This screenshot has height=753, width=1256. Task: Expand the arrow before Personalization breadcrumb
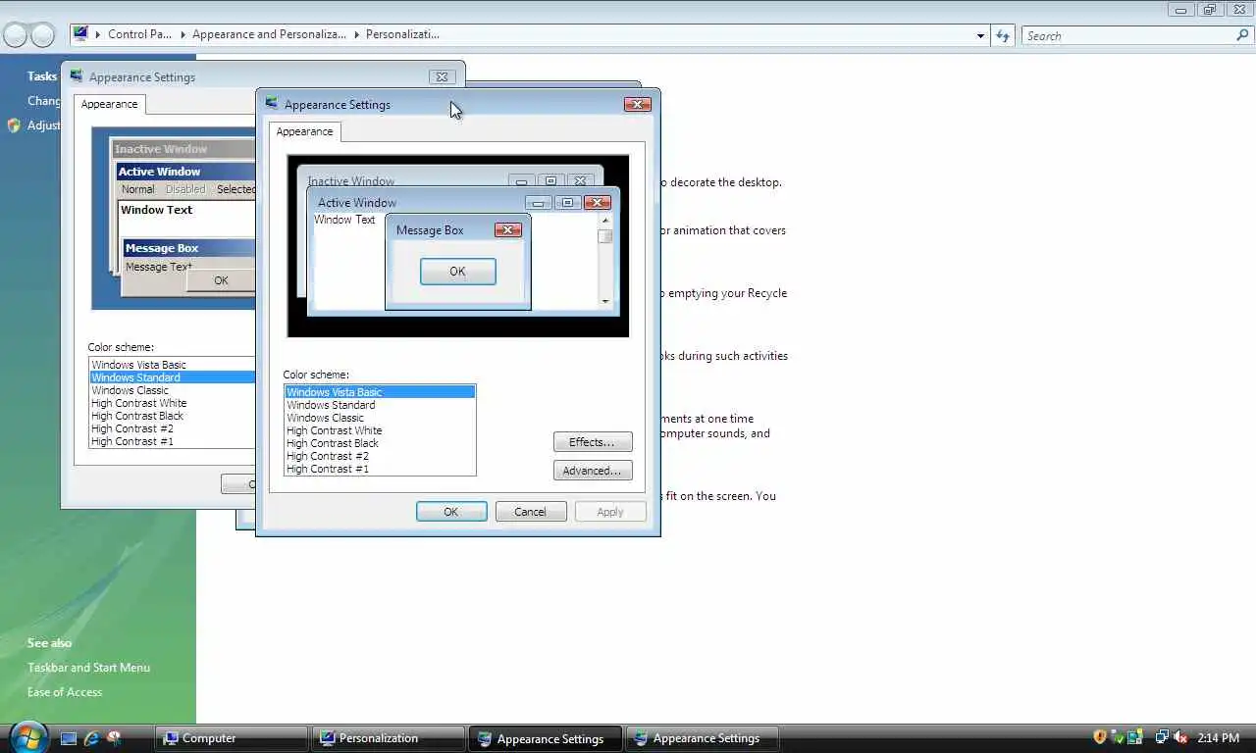pyautogui.click(x=356, y=34)
